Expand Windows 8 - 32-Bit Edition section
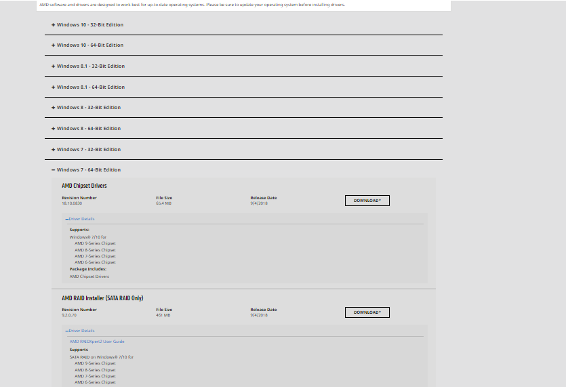This screenshot has height=387, width=566. [x=86, y=108]
